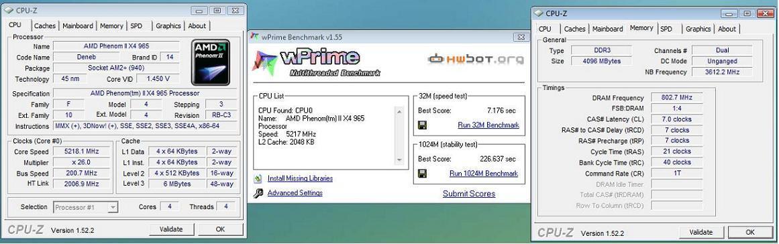Open About tab in right CPU-Z window
This screenshot has height=244, width=779.
pos(727,29)
